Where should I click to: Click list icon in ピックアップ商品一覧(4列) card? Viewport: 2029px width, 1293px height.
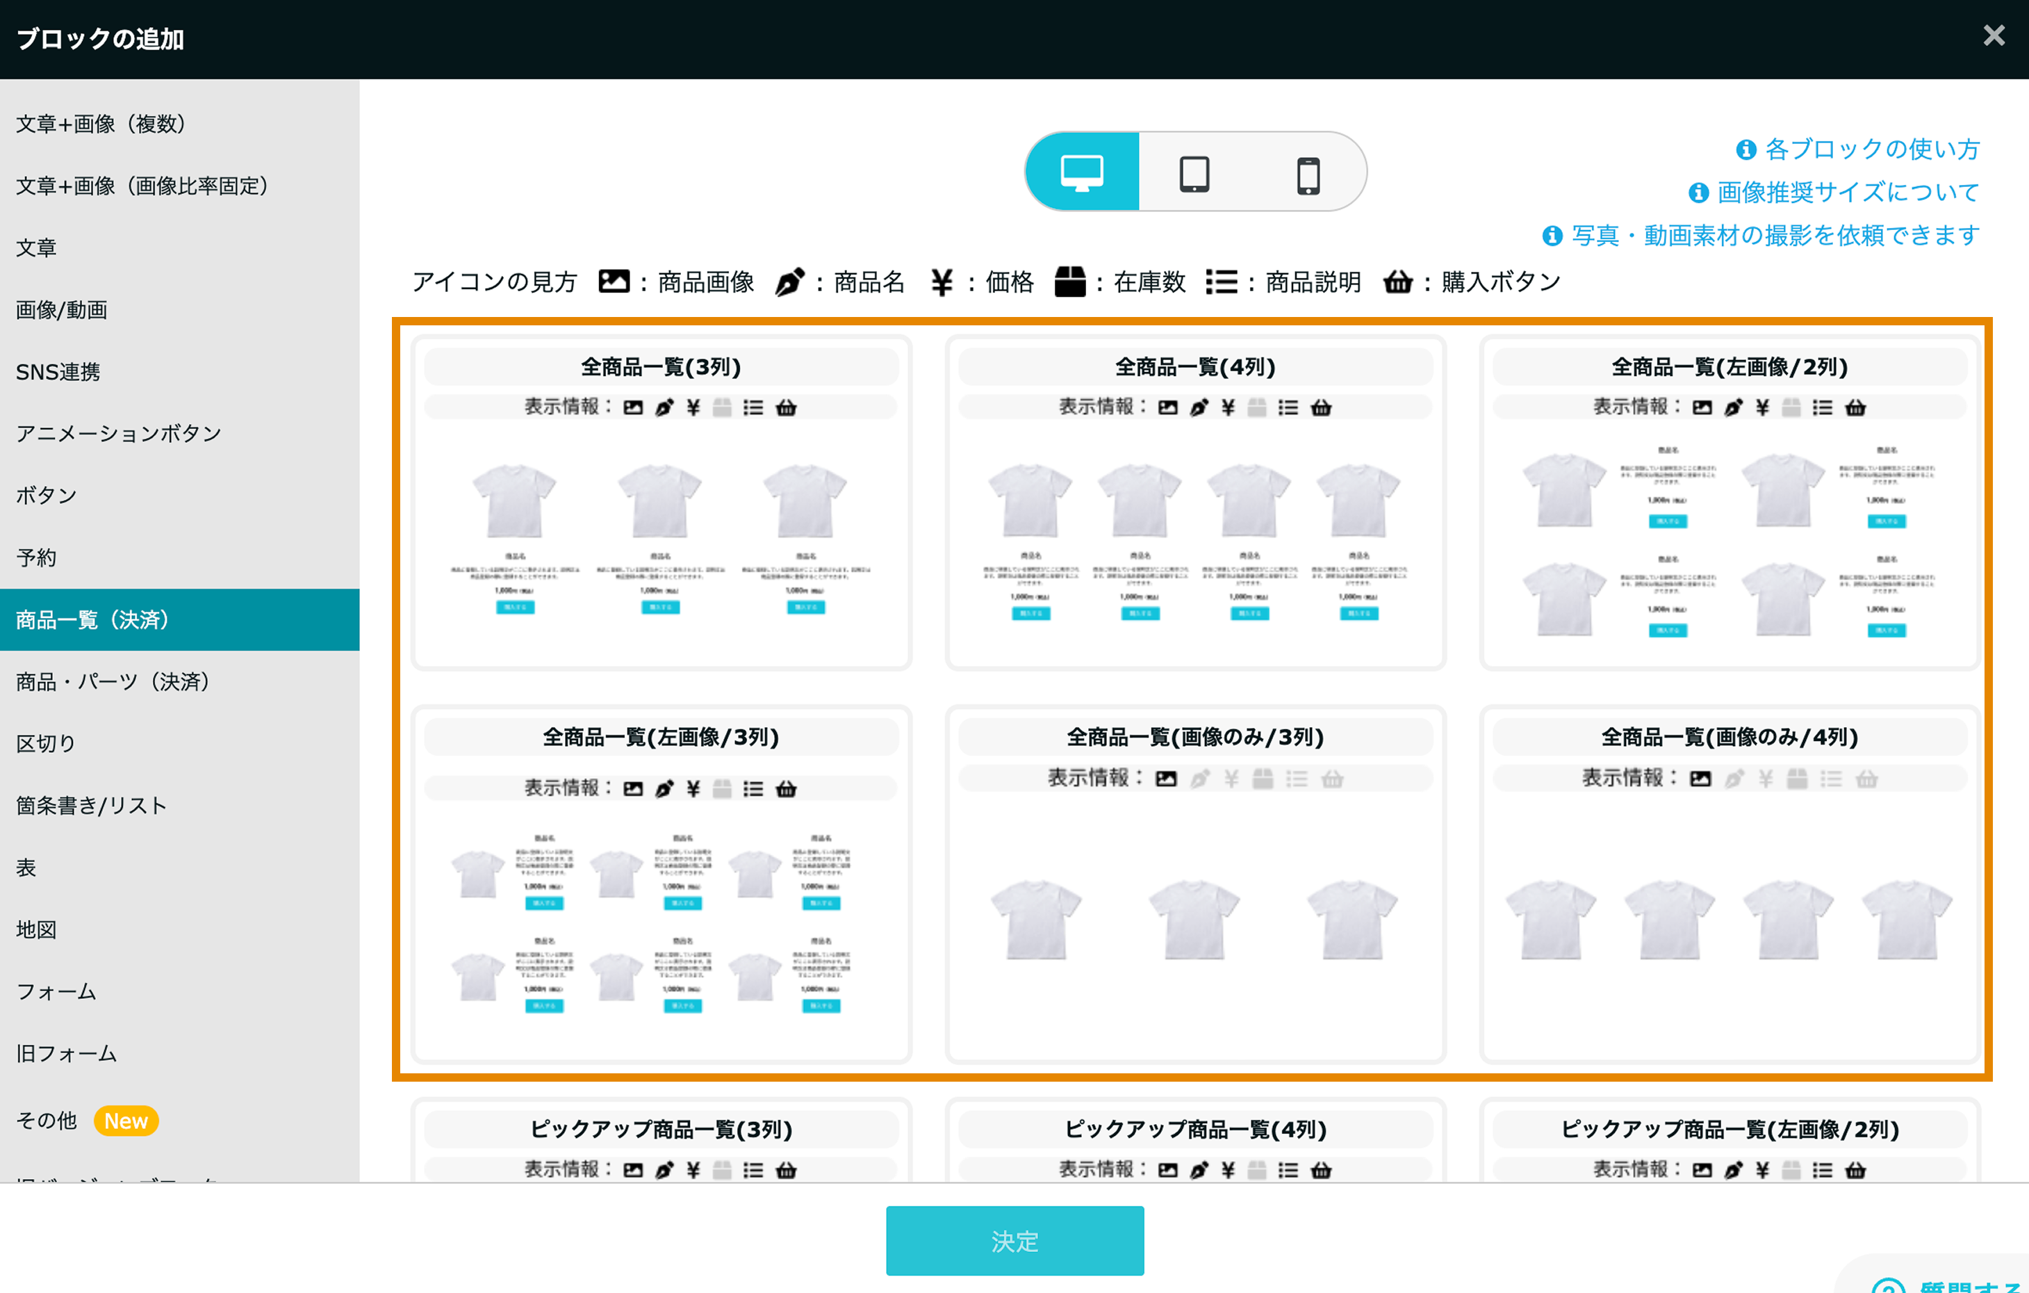[1288, 1170]
